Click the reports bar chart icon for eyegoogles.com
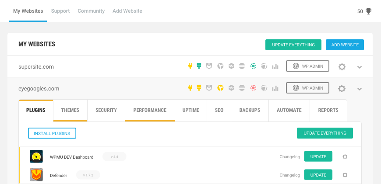The width and height of the screenshot is (381, 184). pos(275,88)
